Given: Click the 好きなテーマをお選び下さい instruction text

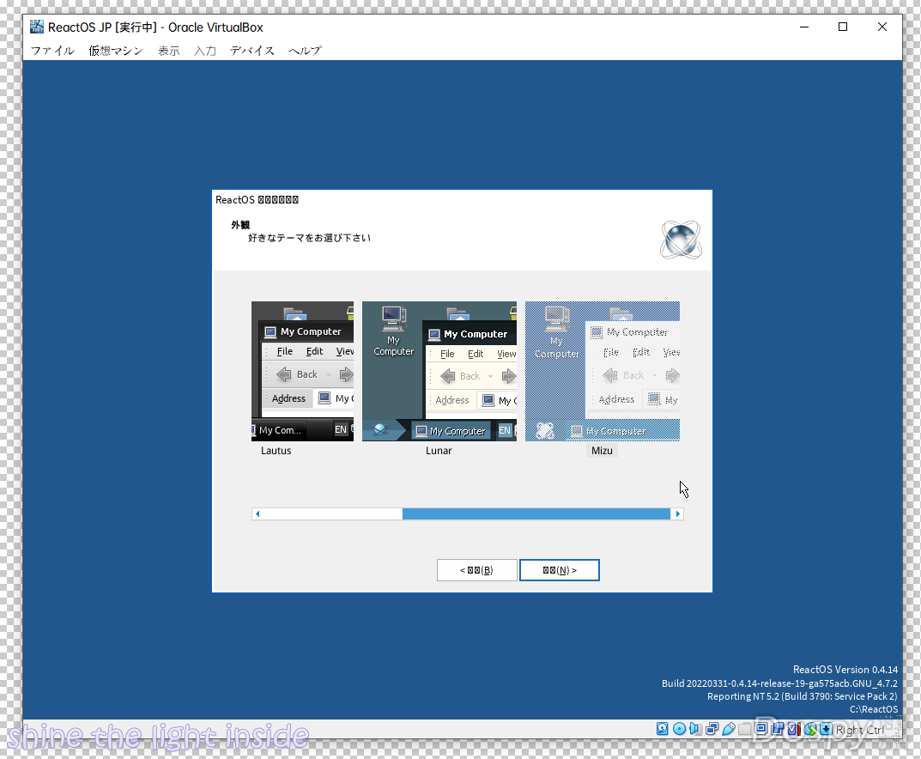Looking at the screenshot, I should point(310,238).
